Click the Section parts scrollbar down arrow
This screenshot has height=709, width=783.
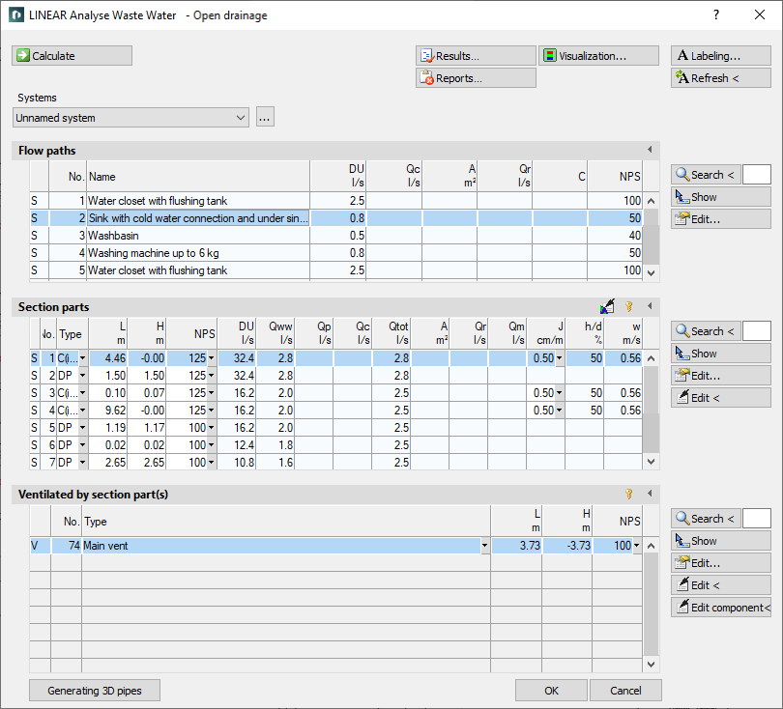pos(651,462)
